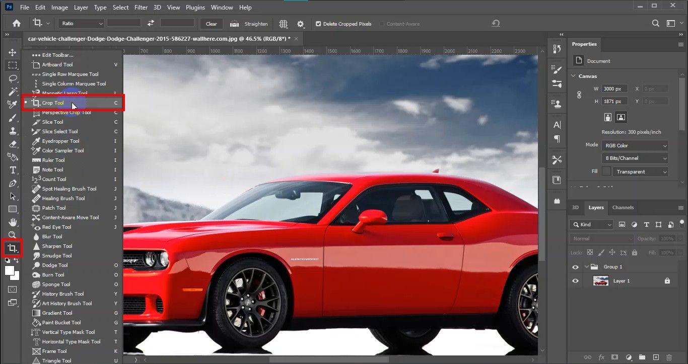Viewport: 688px width, 364px height.
Task: Select the Hand tool
Action: pyautogui.click(x=12, y=222)
